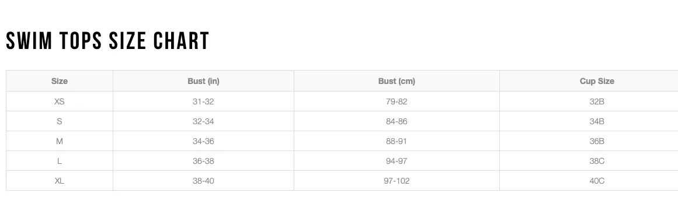678x214 pixels.
Task: Click the XS size cell
Action: [59, 101]
